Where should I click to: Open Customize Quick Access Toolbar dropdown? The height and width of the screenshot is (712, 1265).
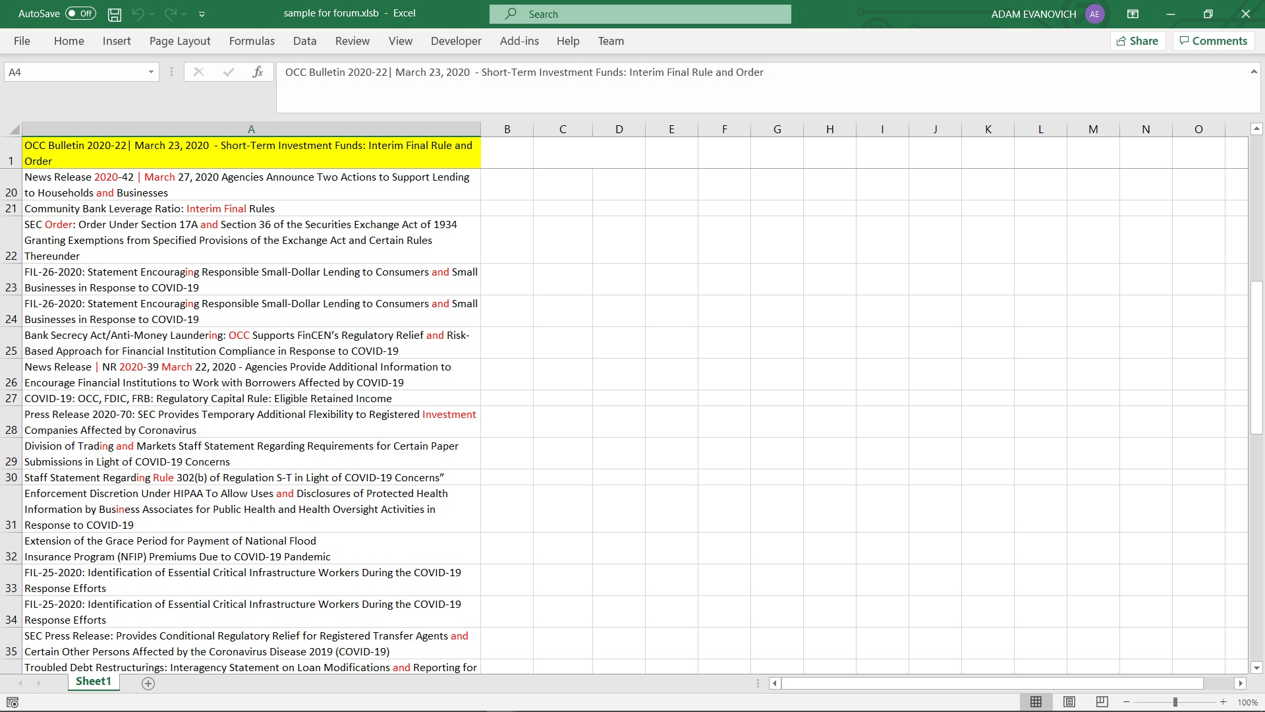pyautogui.click(x=202, y=14)
